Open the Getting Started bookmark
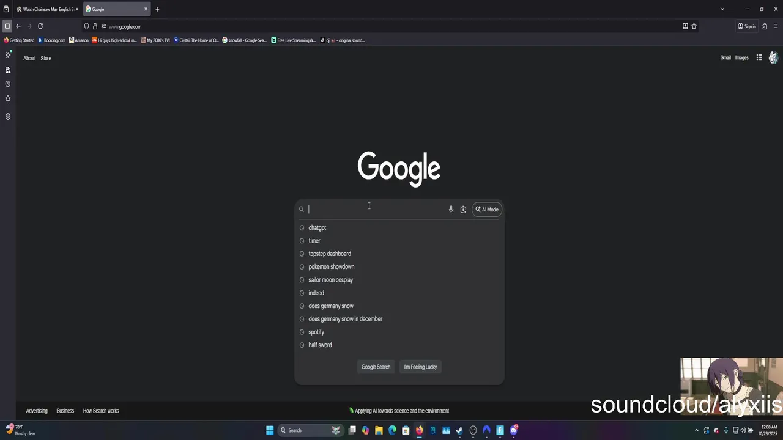This screenshot has width=783, height=440. point(19,40)
